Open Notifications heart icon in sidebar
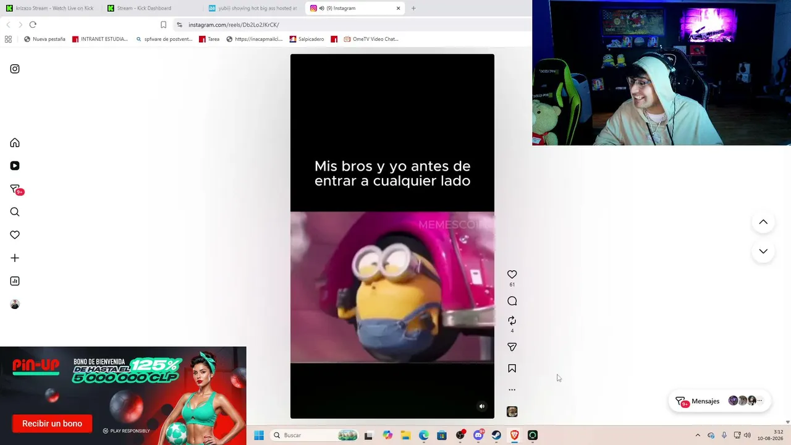The width and height of the screenshot is (791, 445). 15,235
